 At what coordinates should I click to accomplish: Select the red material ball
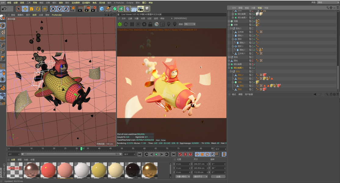tap(48, 170)
